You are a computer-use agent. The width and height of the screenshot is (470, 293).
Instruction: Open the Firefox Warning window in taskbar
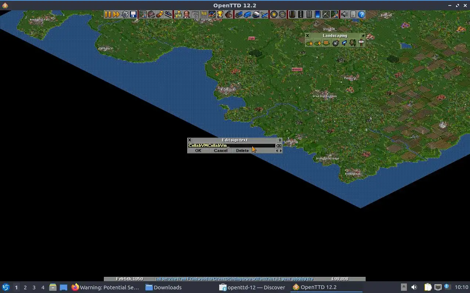pos(105,287)
